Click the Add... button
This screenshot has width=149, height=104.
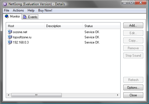[133, 25]
